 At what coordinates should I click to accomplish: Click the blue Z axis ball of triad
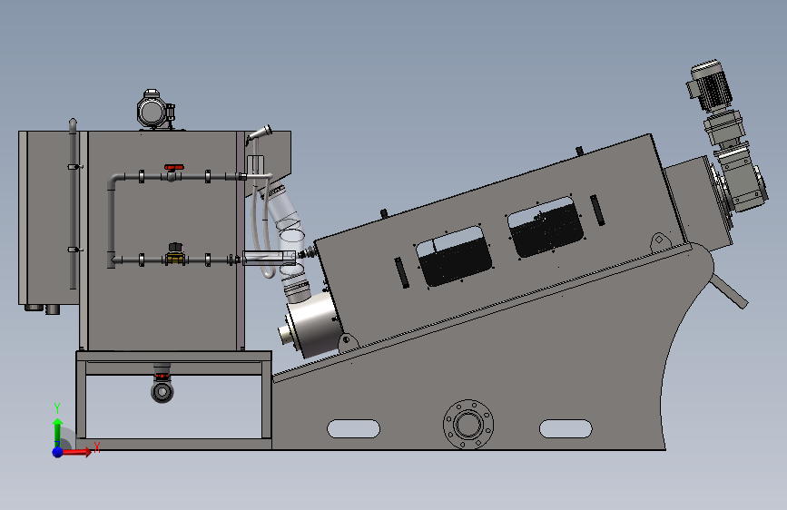pyautogui.click(x=58, y=452)
